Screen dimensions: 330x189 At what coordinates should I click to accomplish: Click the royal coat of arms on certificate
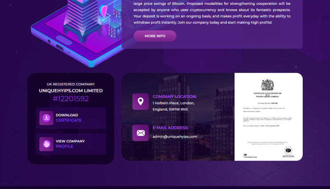click(x=268, y=85)
